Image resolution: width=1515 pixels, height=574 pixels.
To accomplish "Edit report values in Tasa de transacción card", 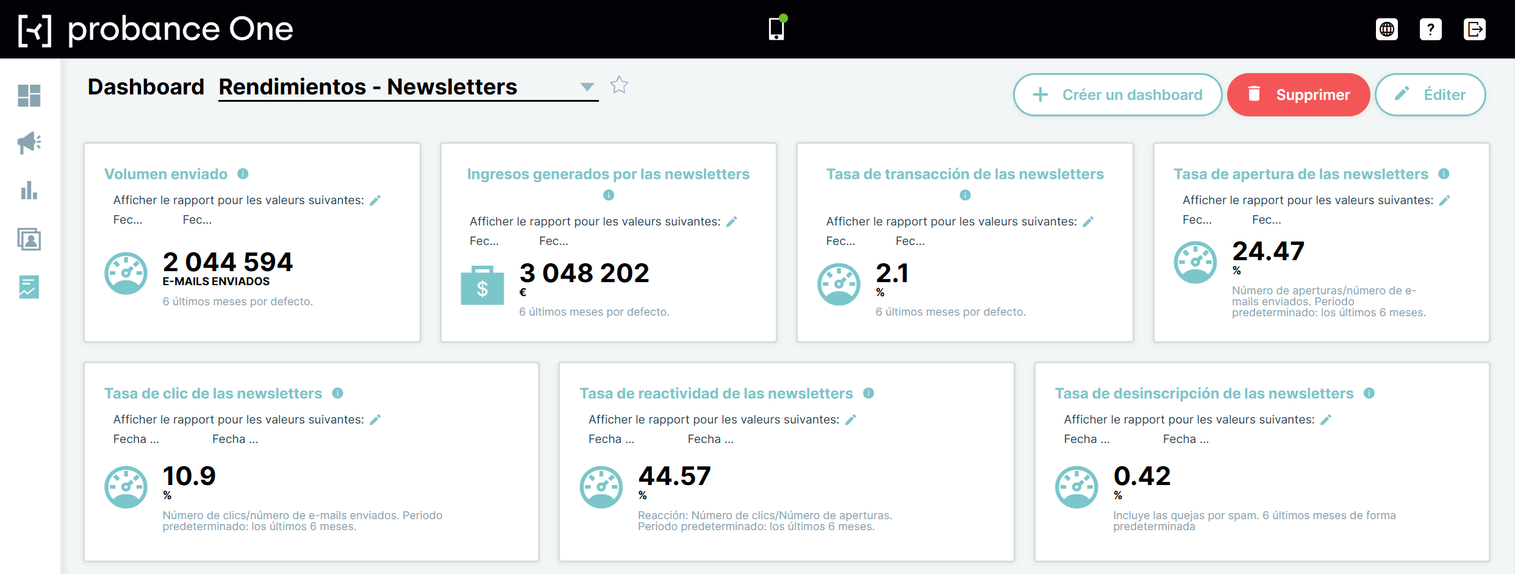I will [1089, 221].
